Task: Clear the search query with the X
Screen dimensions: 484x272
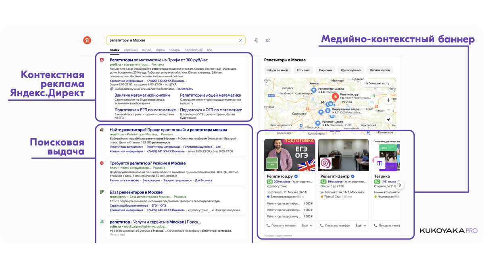Action: 241,40
